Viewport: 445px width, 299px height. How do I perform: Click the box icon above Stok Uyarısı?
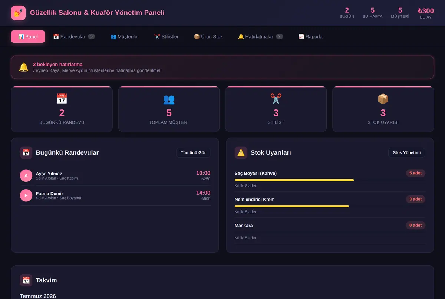click(x=383, y=99)
